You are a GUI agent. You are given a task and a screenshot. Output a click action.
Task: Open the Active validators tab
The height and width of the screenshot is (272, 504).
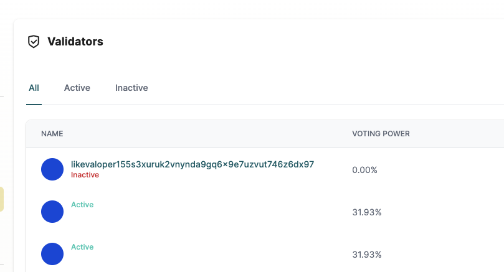pos(77,88)
